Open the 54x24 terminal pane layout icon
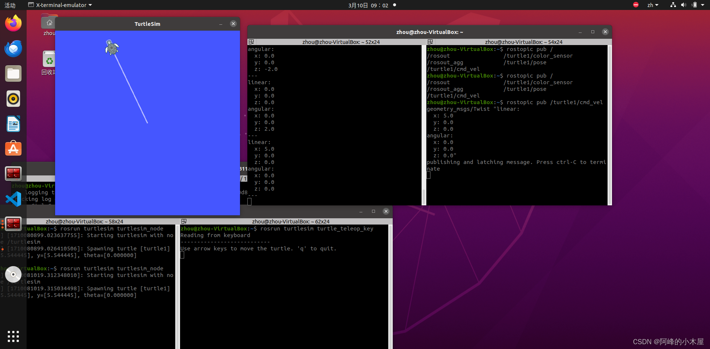The image size is (710, 349). click(430, 42)
